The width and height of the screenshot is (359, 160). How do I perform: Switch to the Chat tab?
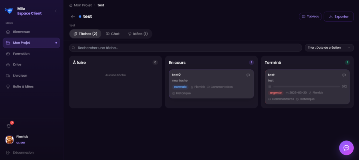click(113, 34)
